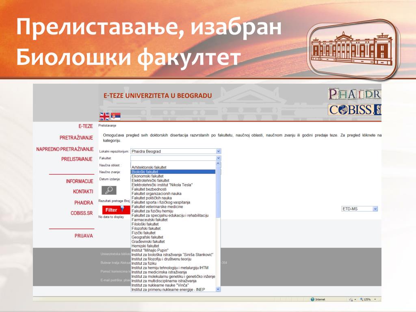Open the ETD-MS format dropdown

(x=360, y=209)
